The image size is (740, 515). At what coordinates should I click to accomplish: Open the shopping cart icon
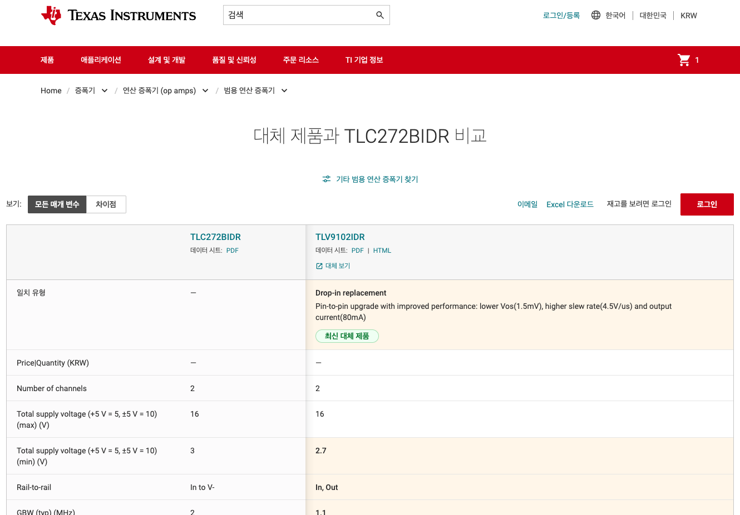click(x=684, y=60)
